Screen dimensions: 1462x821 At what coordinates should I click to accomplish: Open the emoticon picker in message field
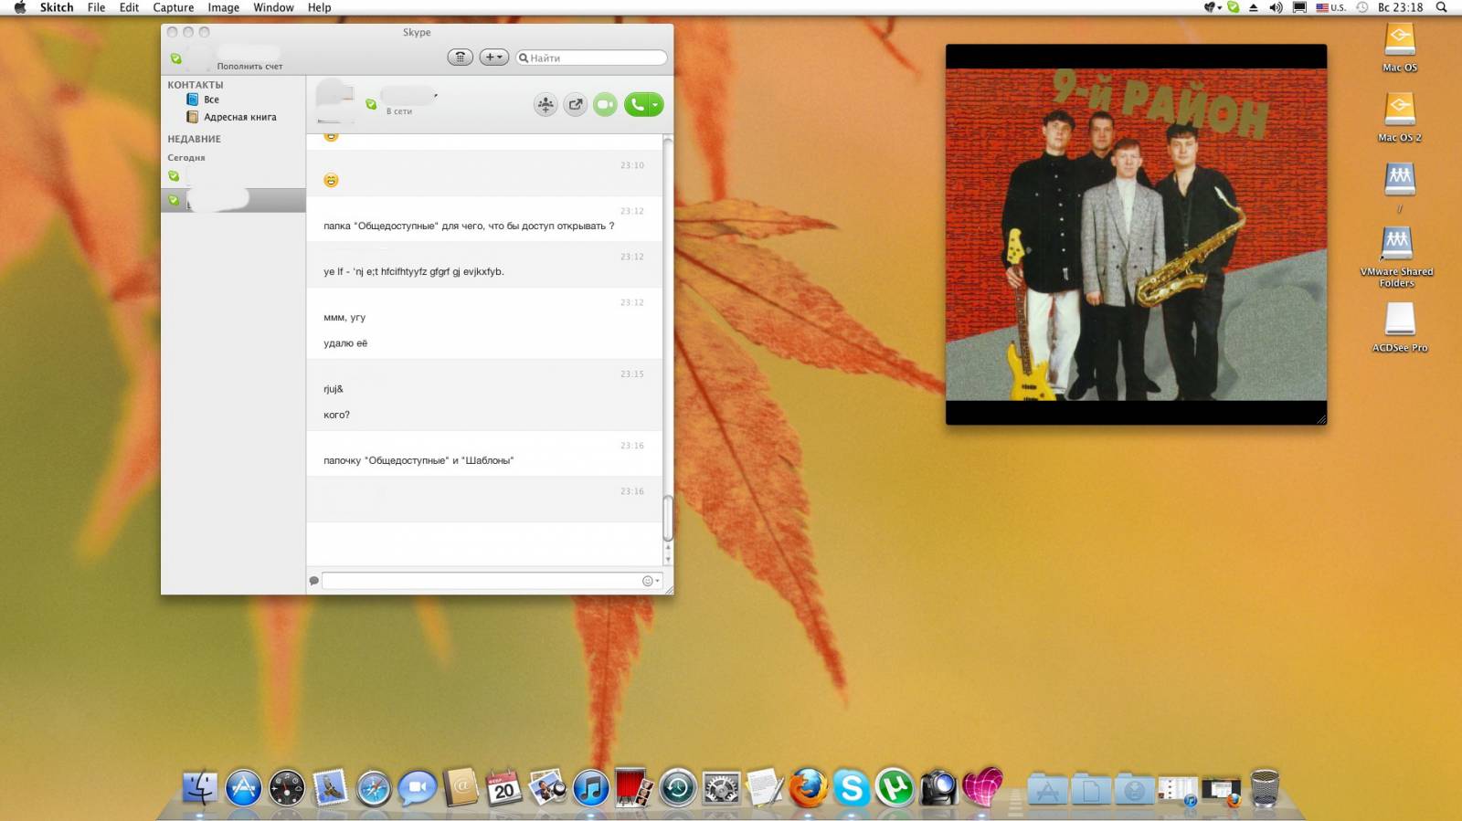click(x=650, y=581)
